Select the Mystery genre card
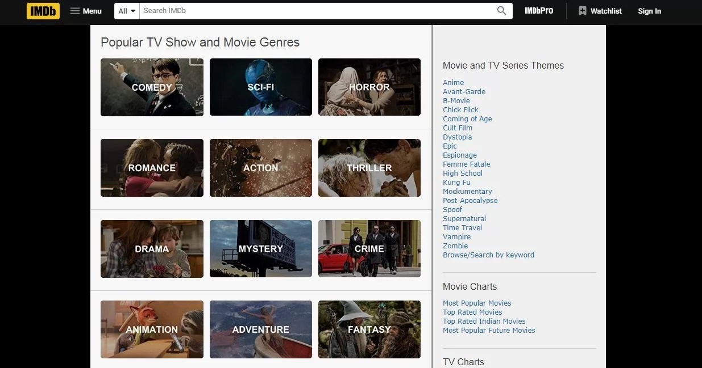Viewport: 702px width, 368px height. pos(260,248)
